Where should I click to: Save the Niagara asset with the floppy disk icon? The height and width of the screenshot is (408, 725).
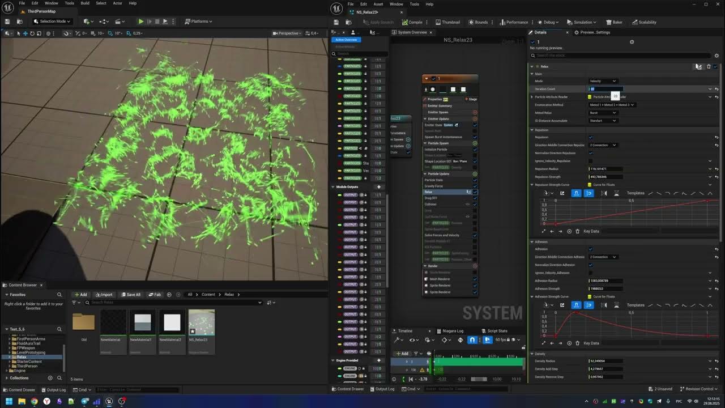336,22
